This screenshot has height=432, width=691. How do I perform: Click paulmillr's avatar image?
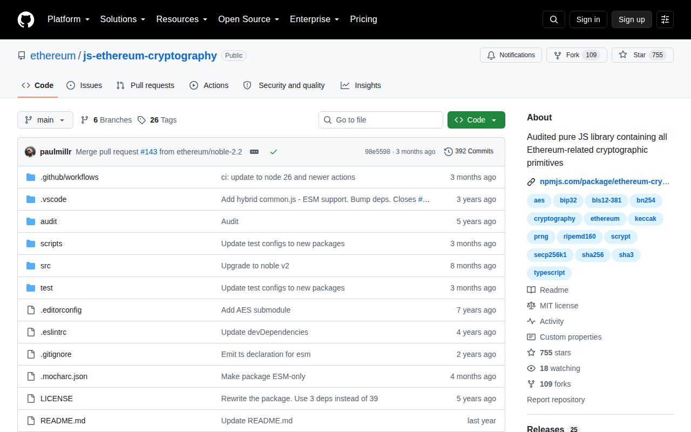(30, 152)
